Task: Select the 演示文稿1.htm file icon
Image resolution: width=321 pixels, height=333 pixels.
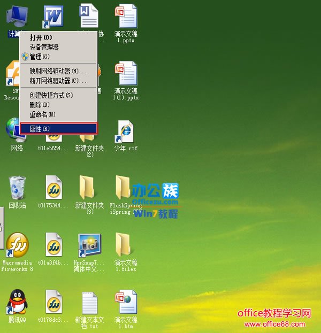Action: click(126, 301)
